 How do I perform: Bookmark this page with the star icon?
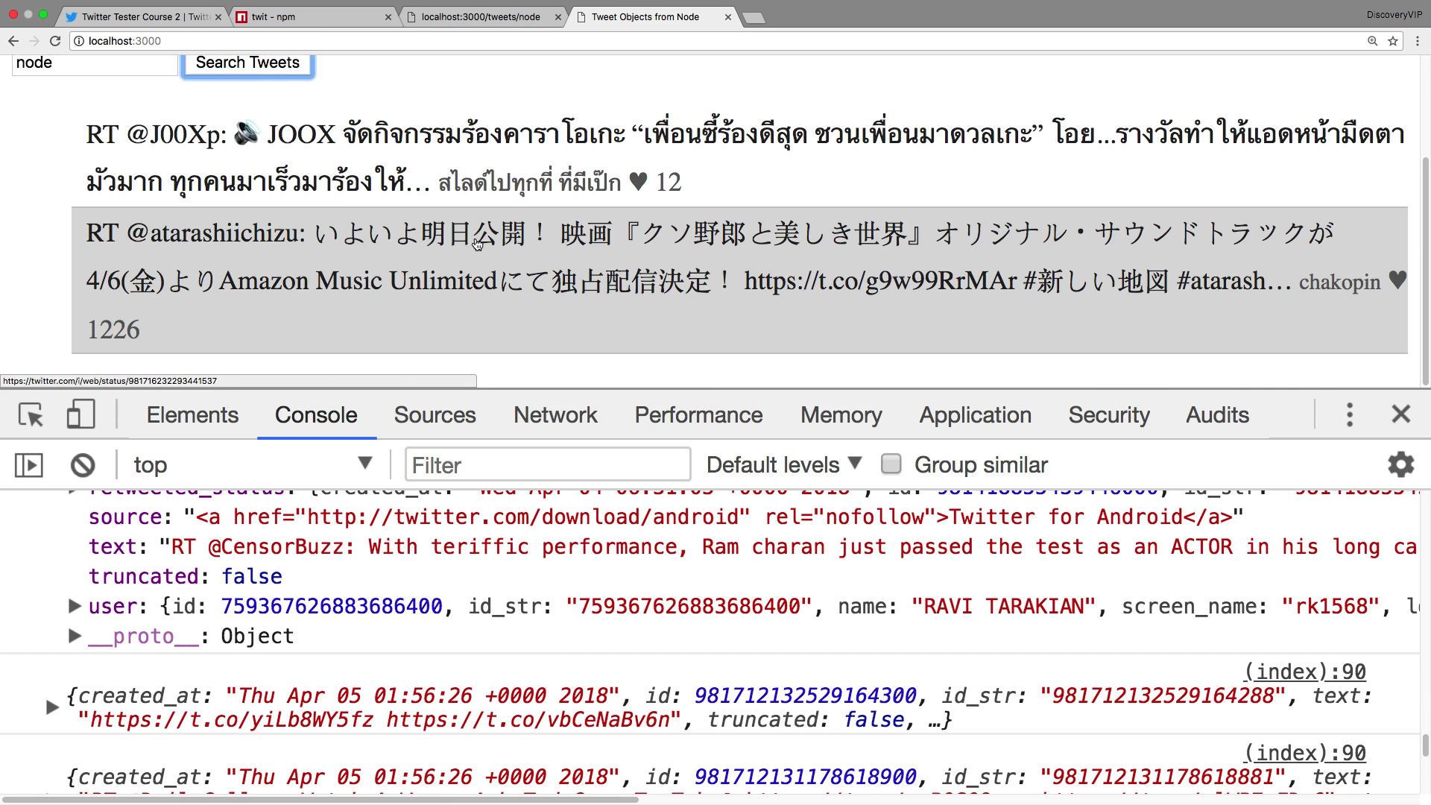point(1392,41)
